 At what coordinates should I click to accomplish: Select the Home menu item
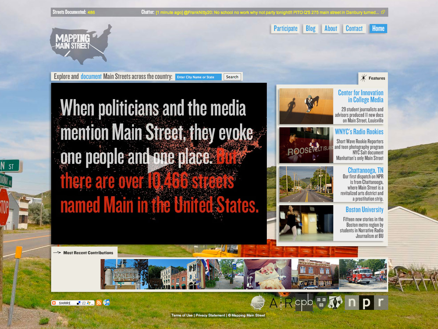(x=378, y=29)
